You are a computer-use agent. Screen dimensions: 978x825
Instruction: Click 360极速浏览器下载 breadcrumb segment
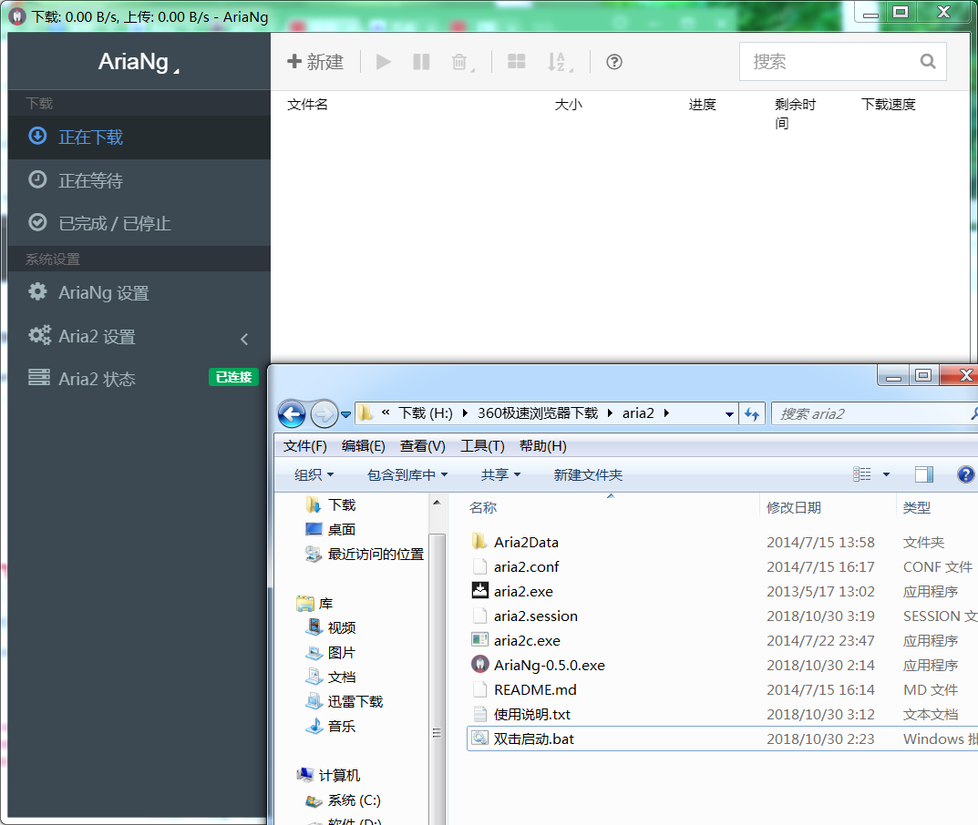tap(538, 413)
